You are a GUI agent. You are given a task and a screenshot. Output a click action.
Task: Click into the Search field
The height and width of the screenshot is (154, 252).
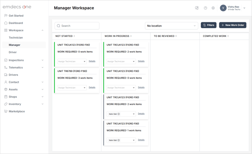point(77,26)
